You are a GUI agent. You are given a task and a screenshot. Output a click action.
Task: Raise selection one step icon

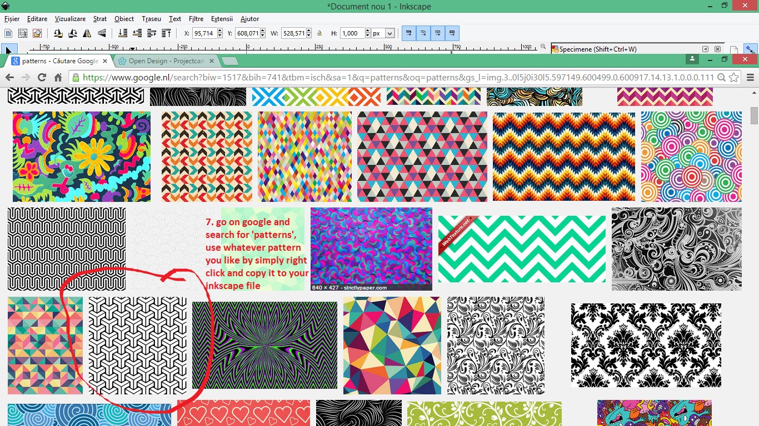coord(152,33)
